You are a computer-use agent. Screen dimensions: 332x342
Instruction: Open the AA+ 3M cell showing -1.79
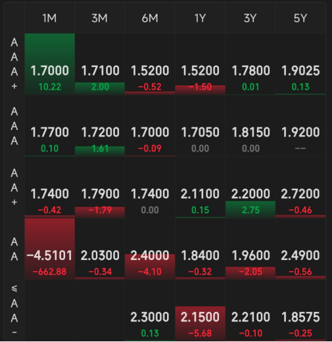pos(100,187)
